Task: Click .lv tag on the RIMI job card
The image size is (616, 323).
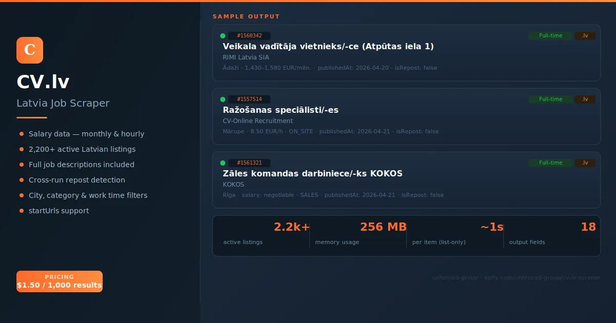Action: [x=585, y=36]
